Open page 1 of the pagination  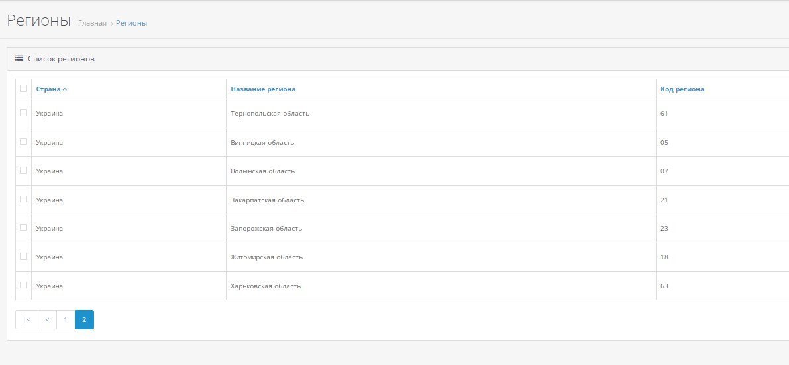pyautogui.click(x=66, y=320)
